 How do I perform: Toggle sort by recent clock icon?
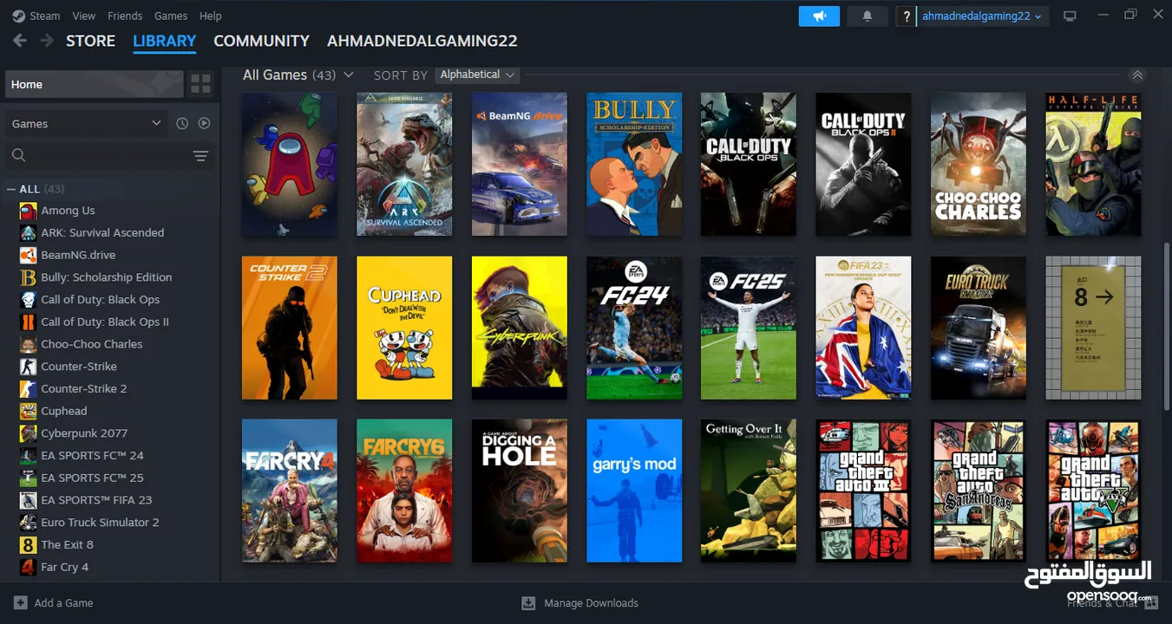click(182, 124)
